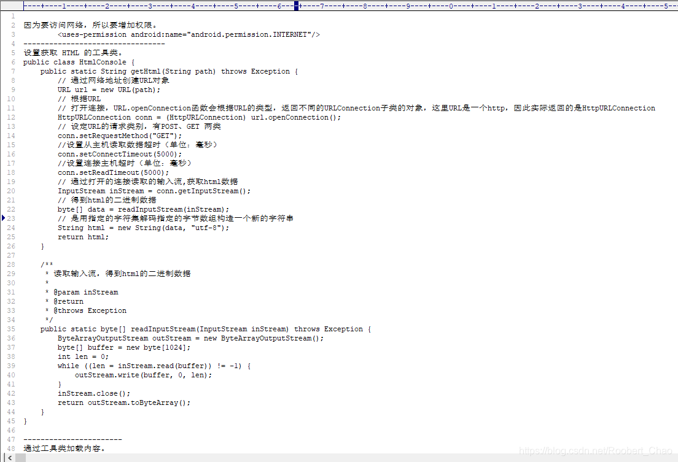The width and height of the screenshot is (678, 462).
Task: Click the horizontal scrollbar left arrow
Action: [9, 458]
